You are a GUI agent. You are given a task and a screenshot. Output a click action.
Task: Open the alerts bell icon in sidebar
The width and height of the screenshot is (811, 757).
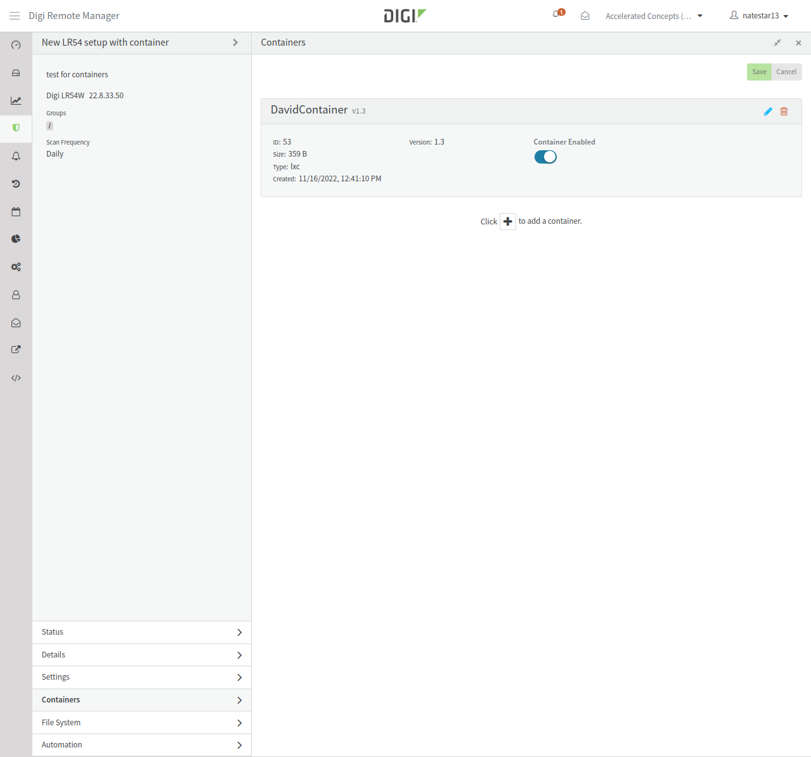click(16, 156)
